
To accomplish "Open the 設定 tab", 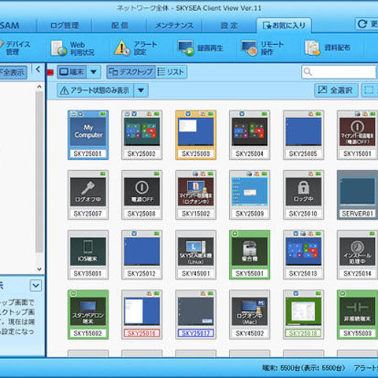I will point(229,25).
